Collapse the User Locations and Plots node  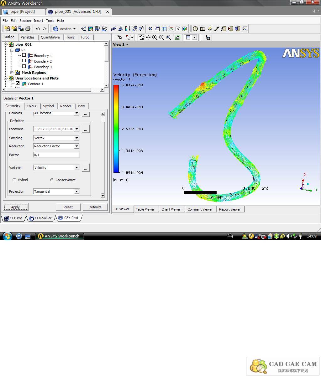[6, 78]
